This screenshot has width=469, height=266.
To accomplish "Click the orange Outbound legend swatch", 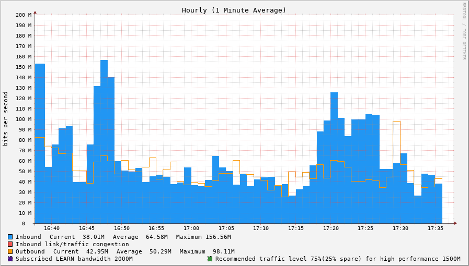I will pyautogui.click(x=10, y=251).
